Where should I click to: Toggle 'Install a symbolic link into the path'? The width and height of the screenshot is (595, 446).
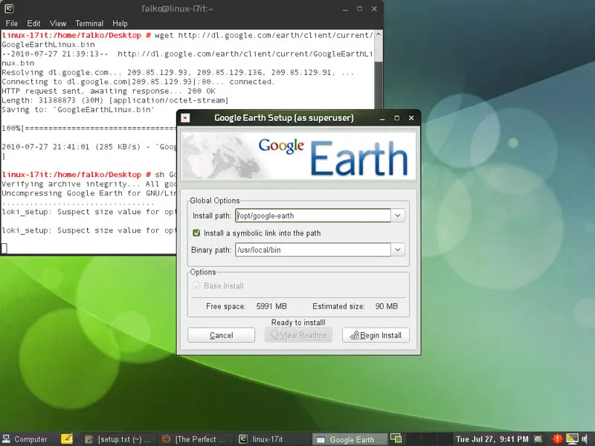tap(196, 233)
